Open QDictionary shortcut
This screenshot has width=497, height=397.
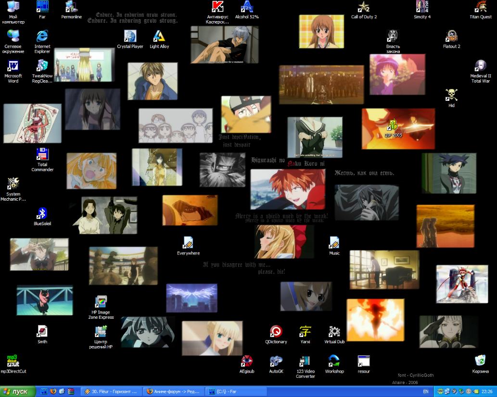tap(276, 335)
